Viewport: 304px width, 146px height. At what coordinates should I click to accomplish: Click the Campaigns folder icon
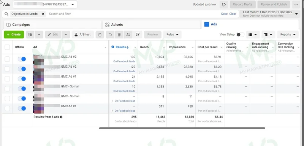[8, 25]
